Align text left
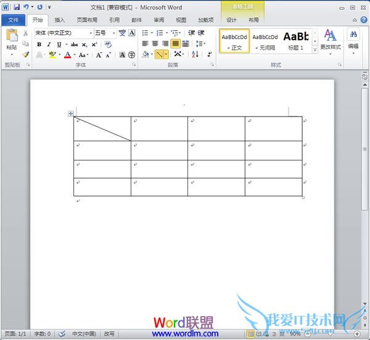 pos(145,43)
